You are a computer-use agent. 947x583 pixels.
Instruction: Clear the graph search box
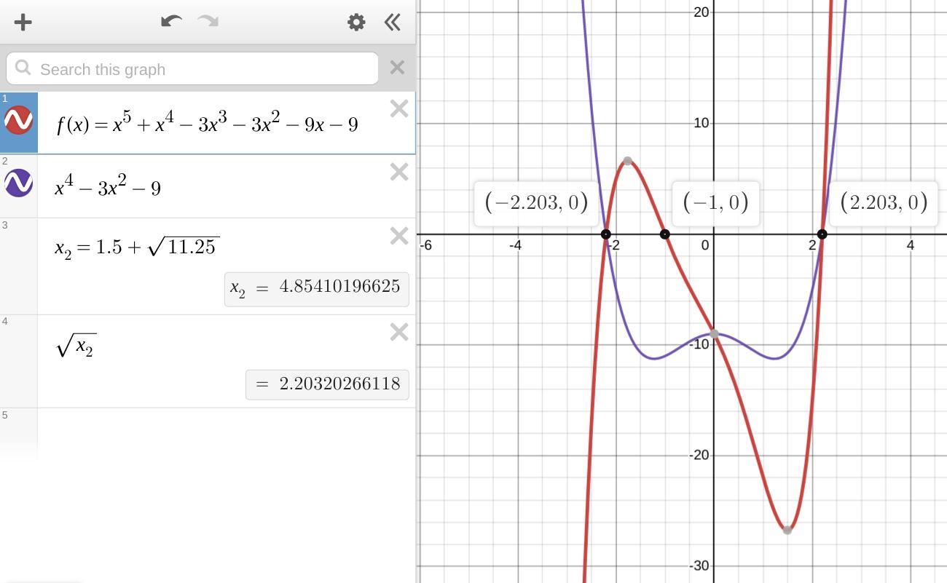(x=397, y=68)
